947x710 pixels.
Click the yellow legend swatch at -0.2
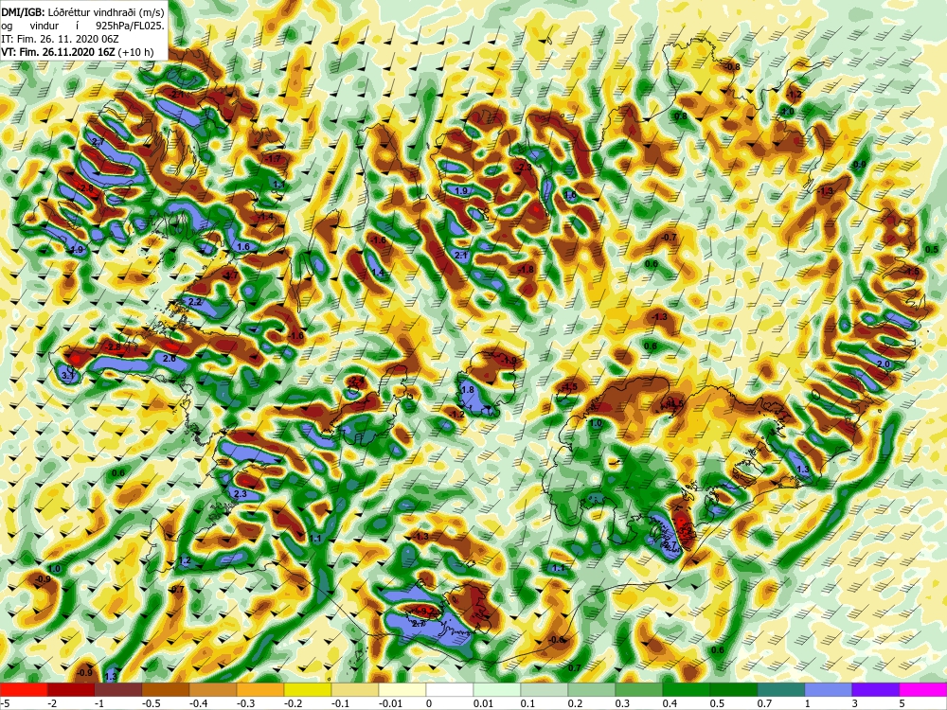point(308,689)
